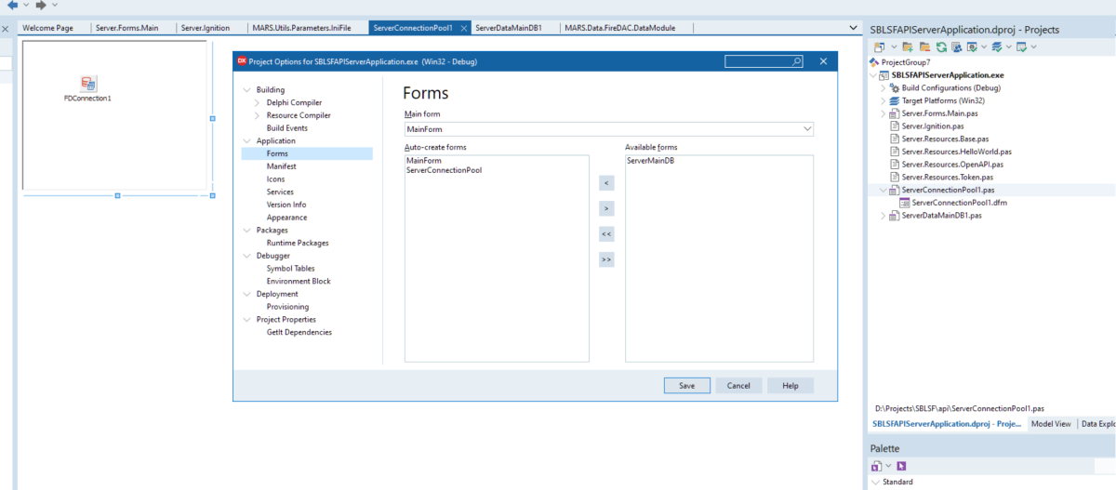Collapse ServerConnectionPool1.pas node
The image size is (1116, 490).
[883, 189]
